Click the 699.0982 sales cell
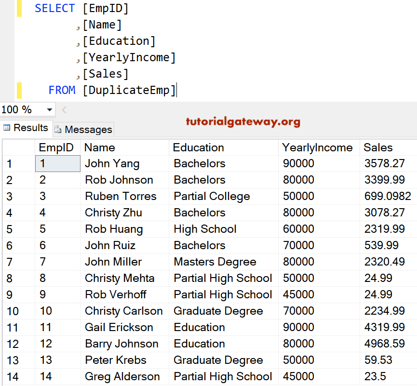The height and width of the screenshot is (386, 417). [x=388, y=197]
